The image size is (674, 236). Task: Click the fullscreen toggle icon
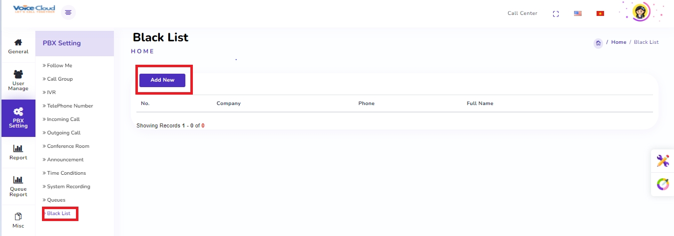click(x=556, y=13)
